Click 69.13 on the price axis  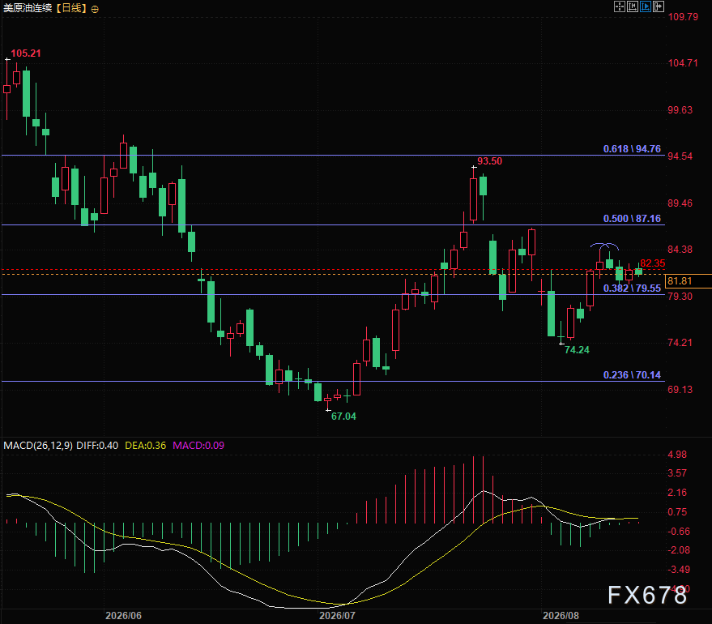[680, 389]
